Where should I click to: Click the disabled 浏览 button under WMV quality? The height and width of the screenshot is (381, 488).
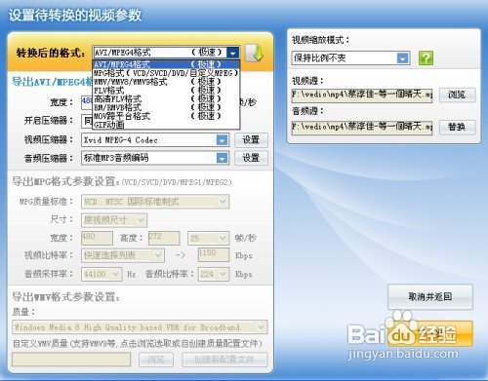coord(156,360)
